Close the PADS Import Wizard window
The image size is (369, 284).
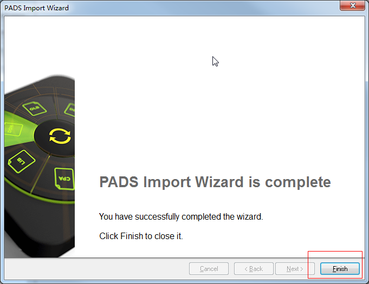pos(353,5)
